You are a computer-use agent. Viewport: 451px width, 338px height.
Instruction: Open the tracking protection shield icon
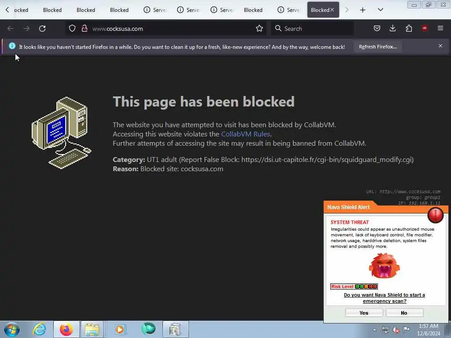point(72,29)
